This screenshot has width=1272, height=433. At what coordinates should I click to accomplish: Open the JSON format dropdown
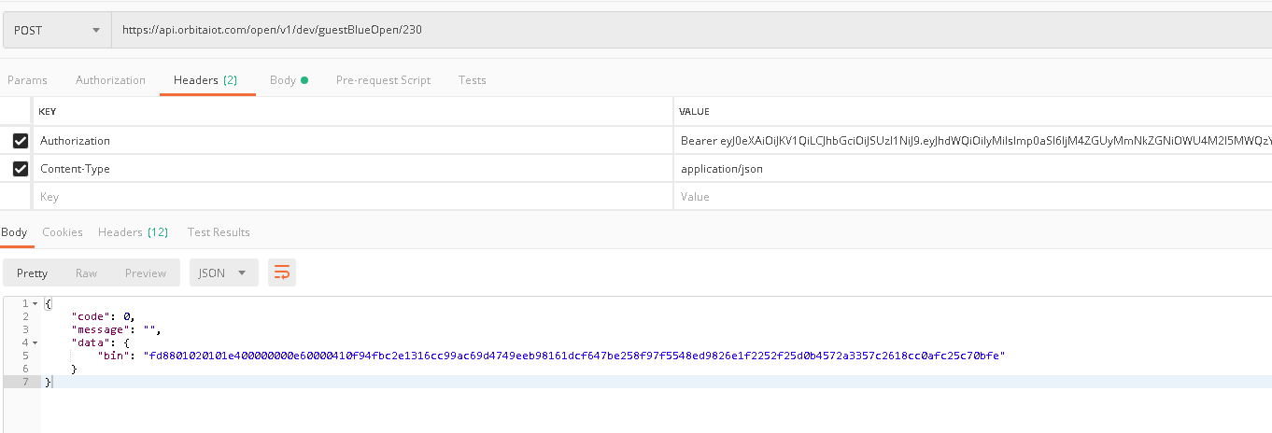pos(223,272)
